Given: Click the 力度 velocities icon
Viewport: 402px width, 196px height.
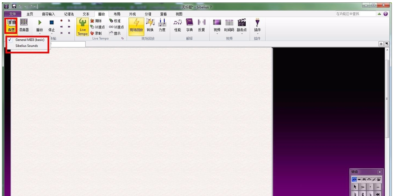Looking at the screenshot, I should coord(162,26).
